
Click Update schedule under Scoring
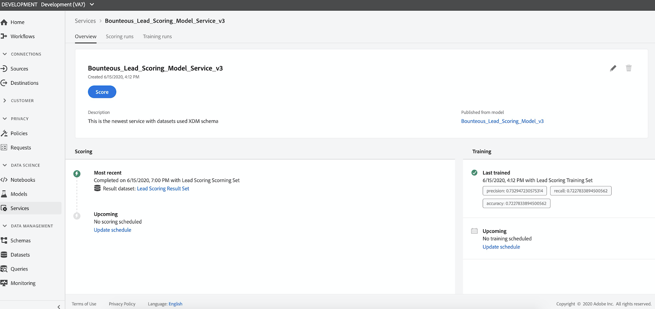113,230
